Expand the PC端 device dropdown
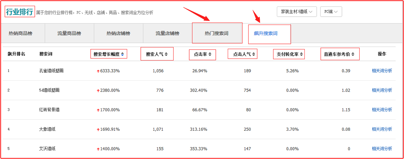404x159 pixels. [x=331, y=12]
